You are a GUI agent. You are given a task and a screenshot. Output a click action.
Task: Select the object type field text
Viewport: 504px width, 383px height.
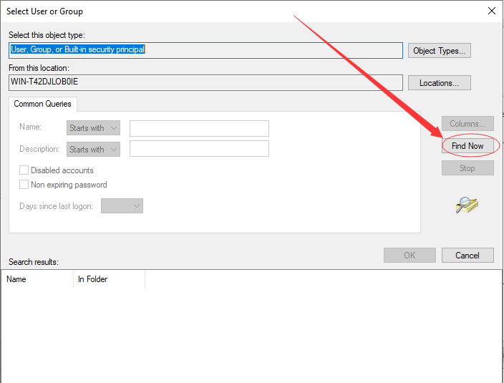tap(205, 50)
